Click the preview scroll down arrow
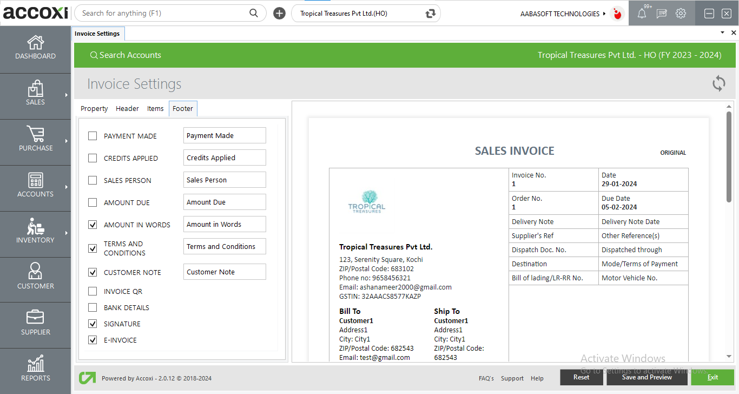The width and height of the screenshot is (739, 394). coord(729,357)
